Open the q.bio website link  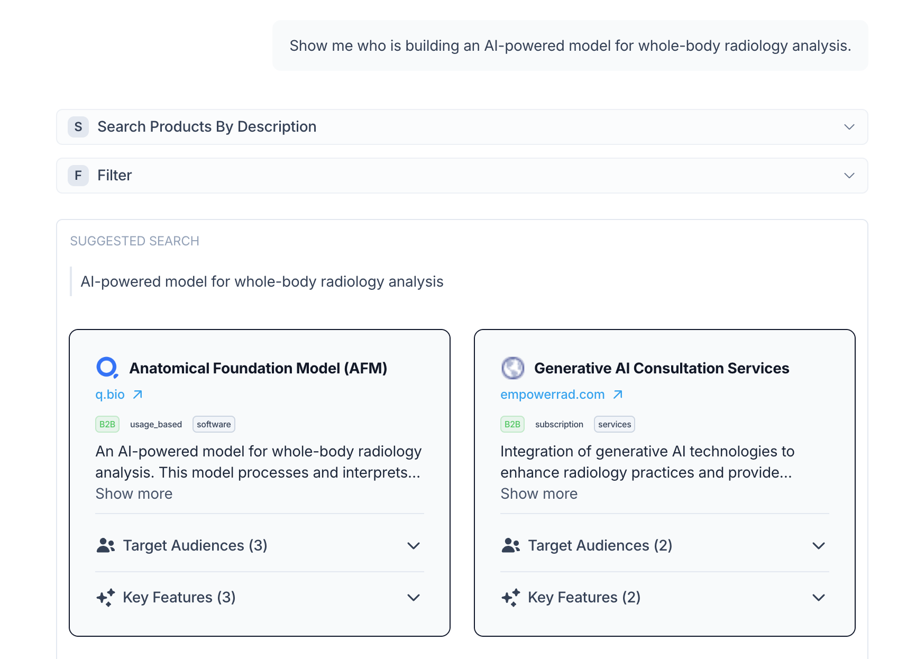(x=110, y=395)
